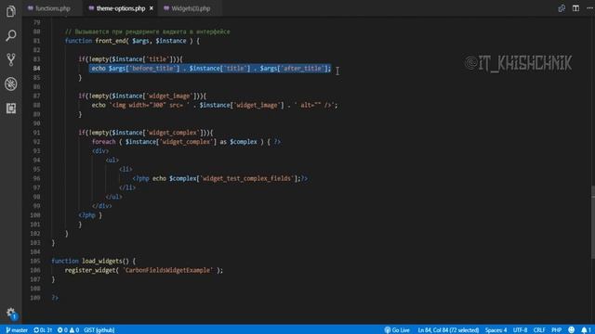Click line number 105 in gutter

pos(35,261)
